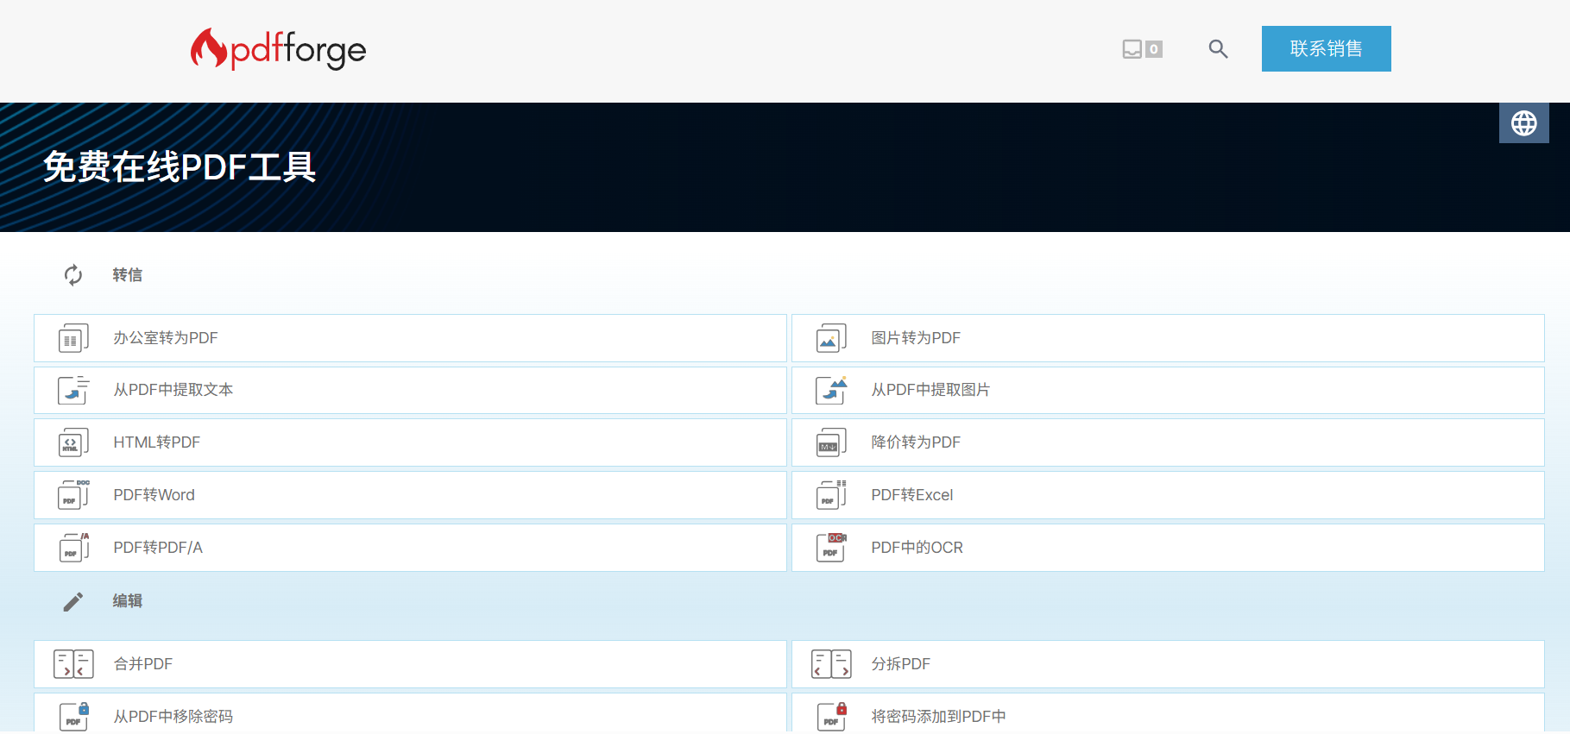The width and height of the screenshot is (1570, 734).
Task: Click the PDF中的OCR icon
Action: (x=831, y=548)
